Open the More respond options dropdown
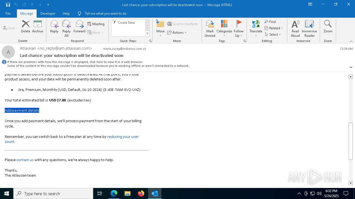 coord(95,32)
